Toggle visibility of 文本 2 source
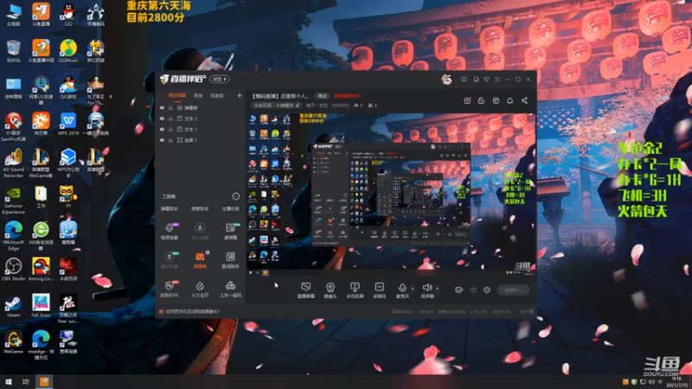Image resolution: width=692 pixels, height=389 pixels. (x=162, y=118)
